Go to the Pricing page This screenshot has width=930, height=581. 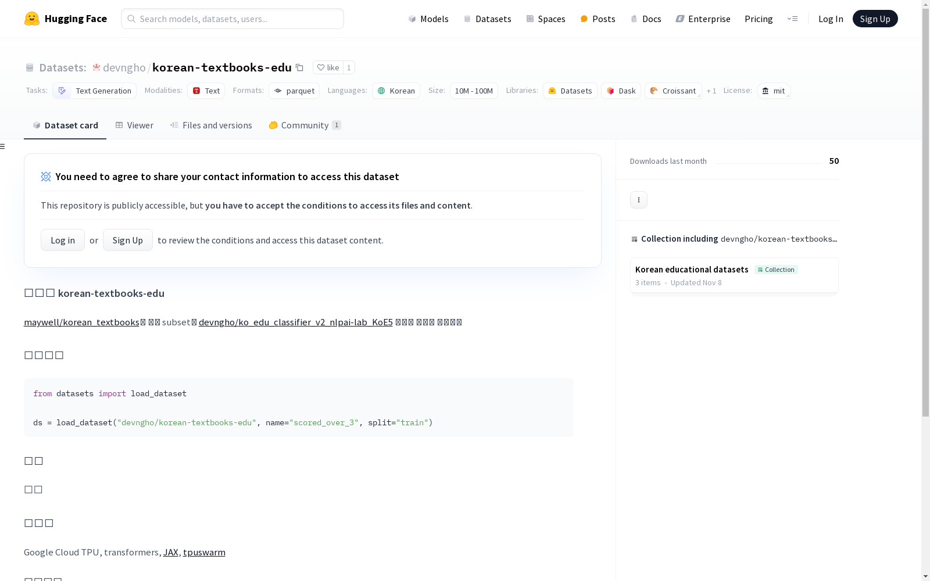(x=759, y=19)
